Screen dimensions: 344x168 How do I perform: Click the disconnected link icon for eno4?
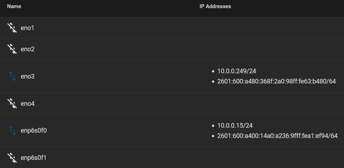click(12, 104)
